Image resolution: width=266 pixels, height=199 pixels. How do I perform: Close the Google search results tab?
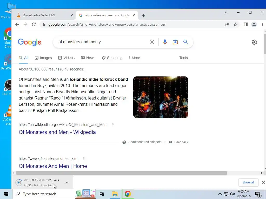[x=134, y=15]
